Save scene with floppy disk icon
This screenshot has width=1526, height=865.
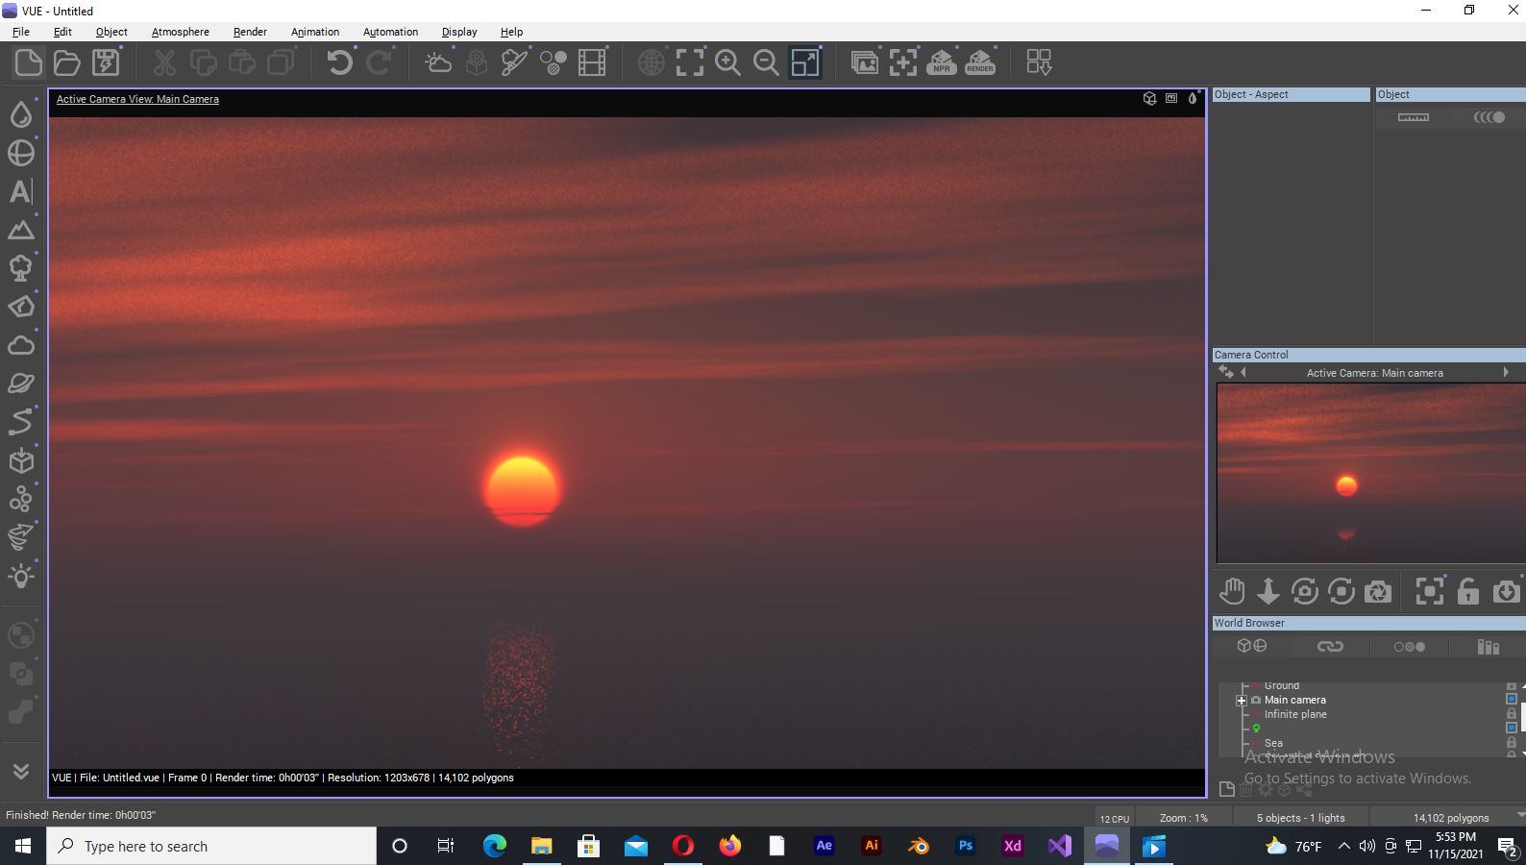(106, 63)
